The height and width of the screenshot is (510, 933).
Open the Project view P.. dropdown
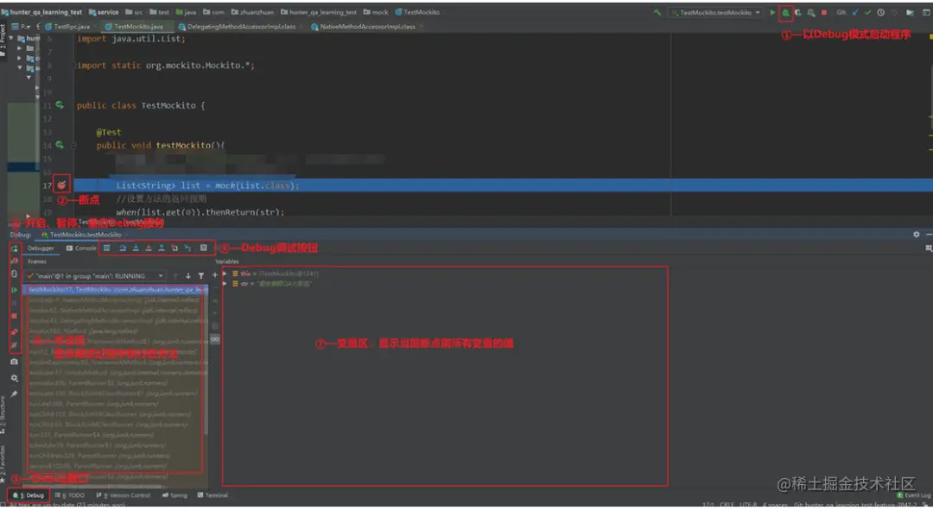(x=22, y=26)
